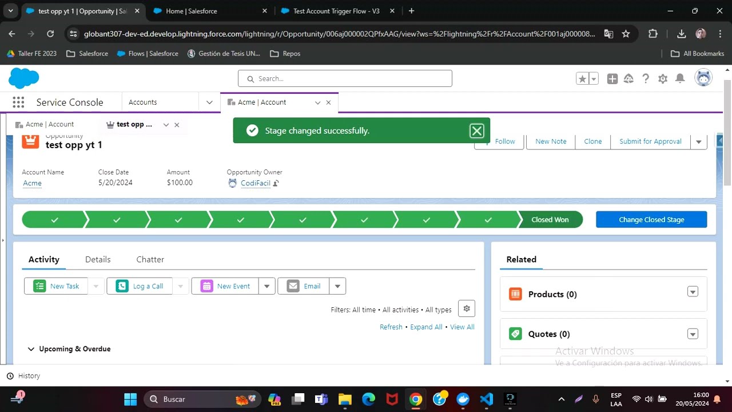The width and height of the screenshot is (732, 412).
Task: Reload the page in Chrome
Action: coord(50,34)
